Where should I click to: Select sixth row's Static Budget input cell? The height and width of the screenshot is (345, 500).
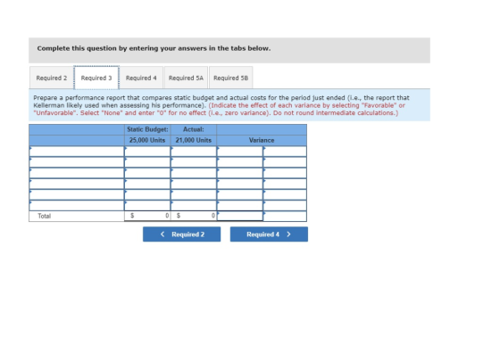click(147, 205)
